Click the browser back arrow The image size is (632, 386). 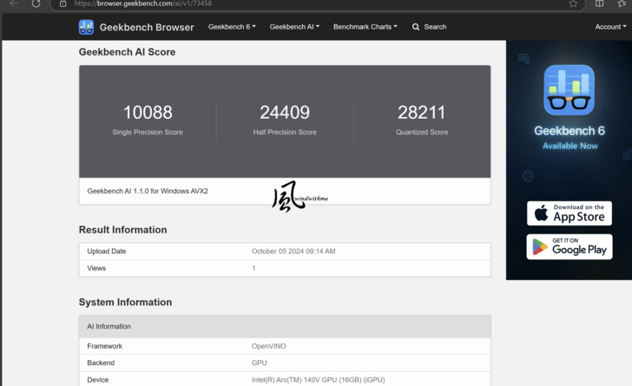[14, 3]
